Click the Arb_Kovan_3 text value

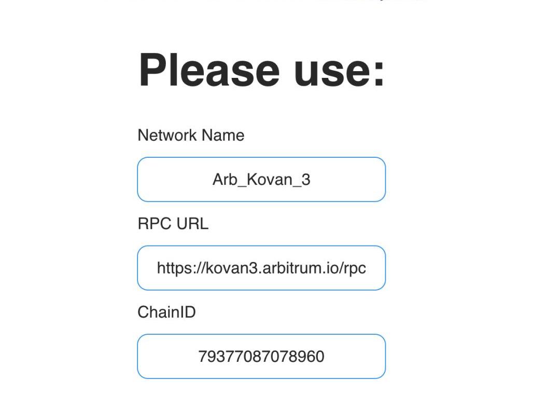(261, 180)
